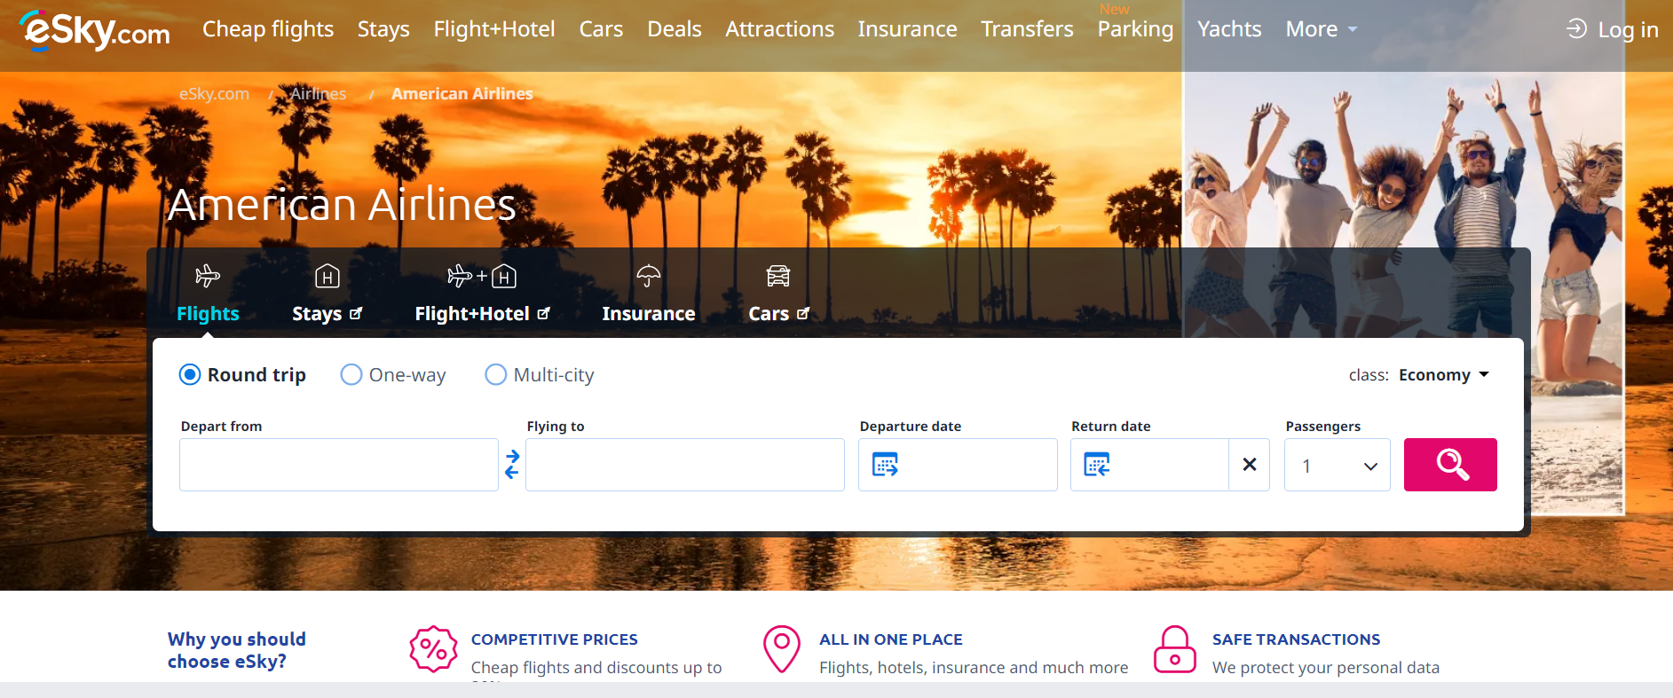The width and height of the screenshot is (1673, 698).
Task: Expand the More menu in navigation
Action: coord(1322,29)
